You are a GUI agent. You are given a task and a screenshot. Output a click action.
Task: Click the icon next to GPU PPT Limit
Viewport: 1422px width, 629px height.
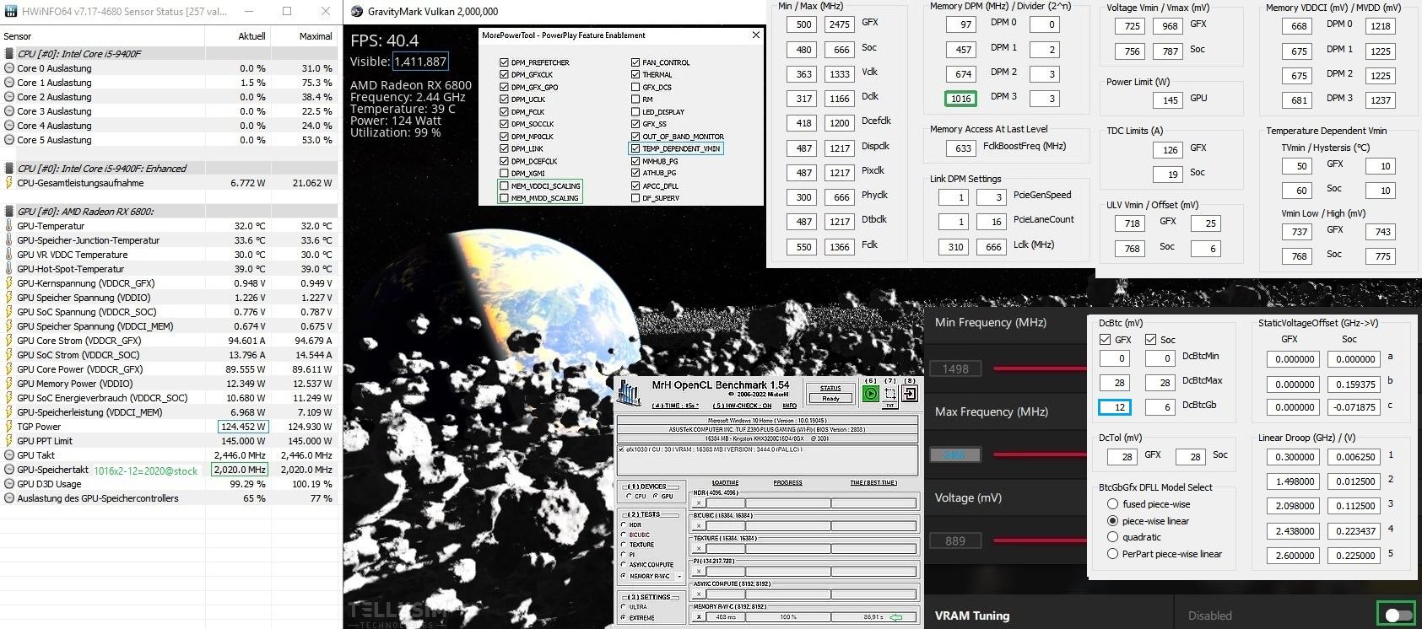(x=9, y=441)
